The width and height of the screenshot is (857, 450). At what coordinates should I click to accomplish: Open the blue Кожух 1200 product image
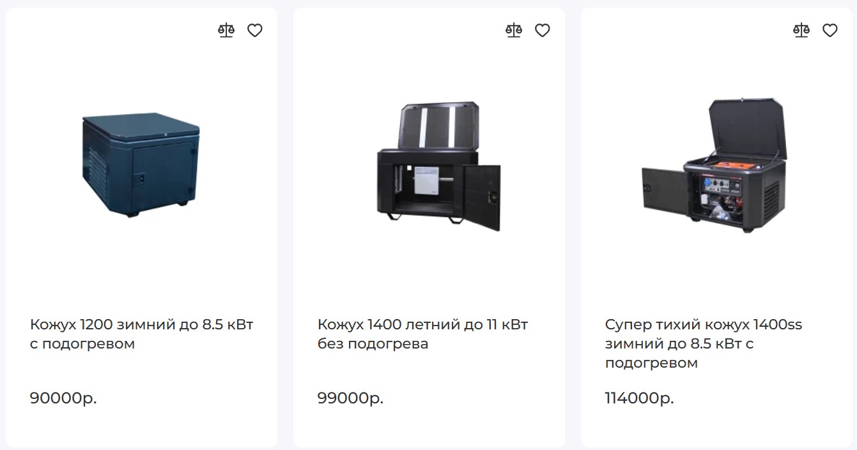[141, 165]
